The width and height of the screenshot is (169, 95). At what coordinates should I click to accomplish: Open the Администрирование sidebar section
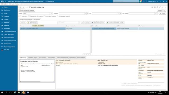[x=9, y=47]
